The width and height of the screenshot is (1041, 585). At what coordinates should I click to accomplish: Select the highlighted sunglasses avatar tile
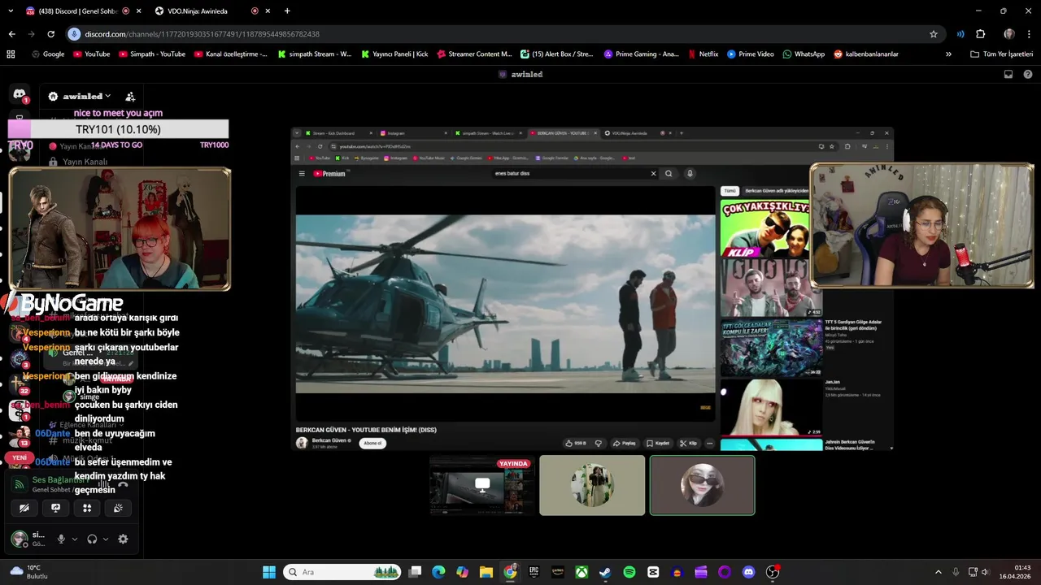703,485
